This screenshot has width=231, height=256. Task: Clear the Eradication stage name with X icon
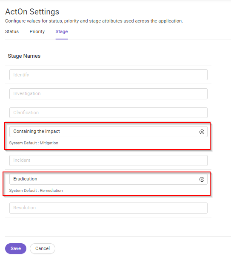pos(202,179)
